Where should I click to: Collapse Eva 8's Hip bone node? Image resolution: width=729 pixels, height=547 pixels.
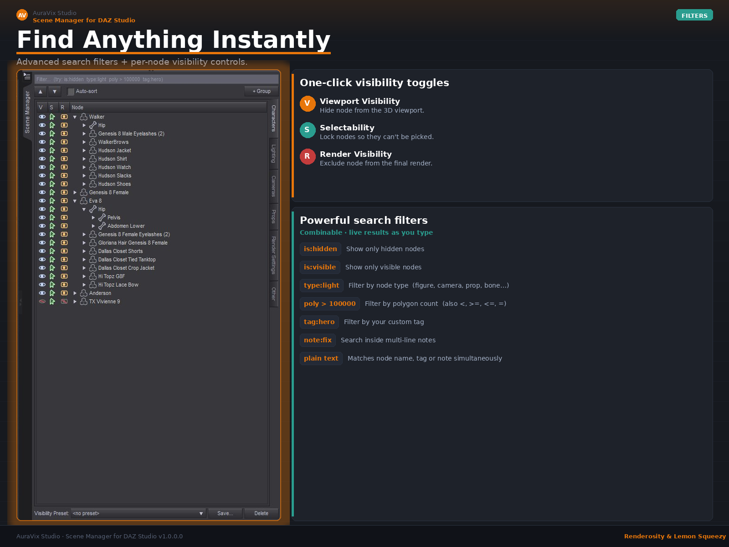[84, 209]
